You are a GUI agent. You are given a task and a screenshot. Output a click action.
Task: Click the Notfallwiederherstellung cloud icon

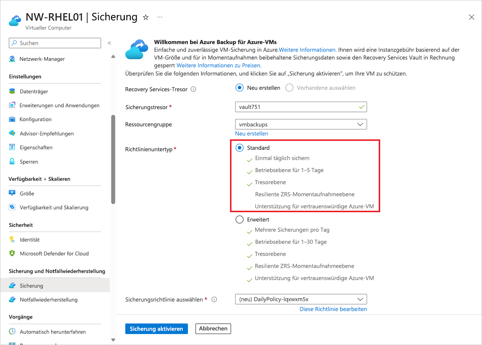(x=12, y=300)
